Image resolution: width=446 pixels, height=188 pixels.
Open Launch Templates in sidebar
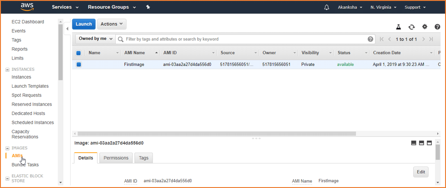coord(30,86)
